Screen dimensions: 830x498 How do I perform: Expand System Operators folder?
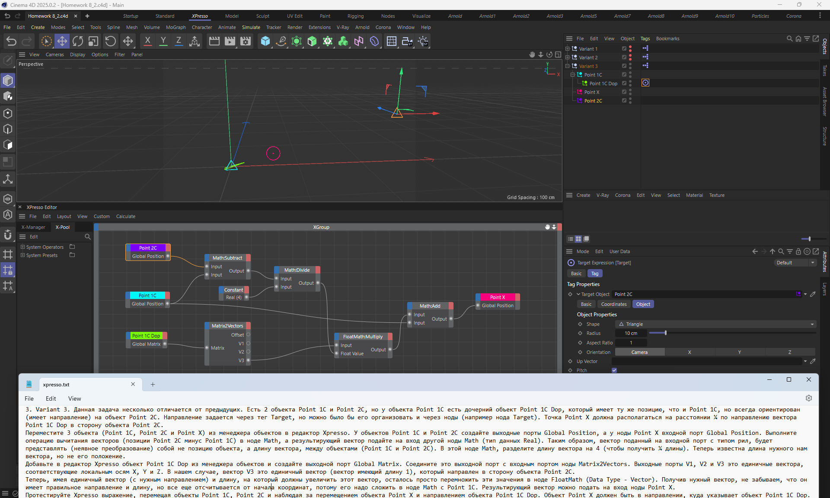tap(22, 247)
